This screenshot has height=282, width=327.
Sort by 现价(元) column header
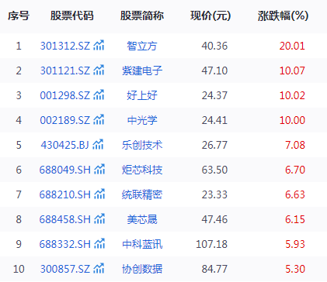pyautogui.click(x=210, y=16)
